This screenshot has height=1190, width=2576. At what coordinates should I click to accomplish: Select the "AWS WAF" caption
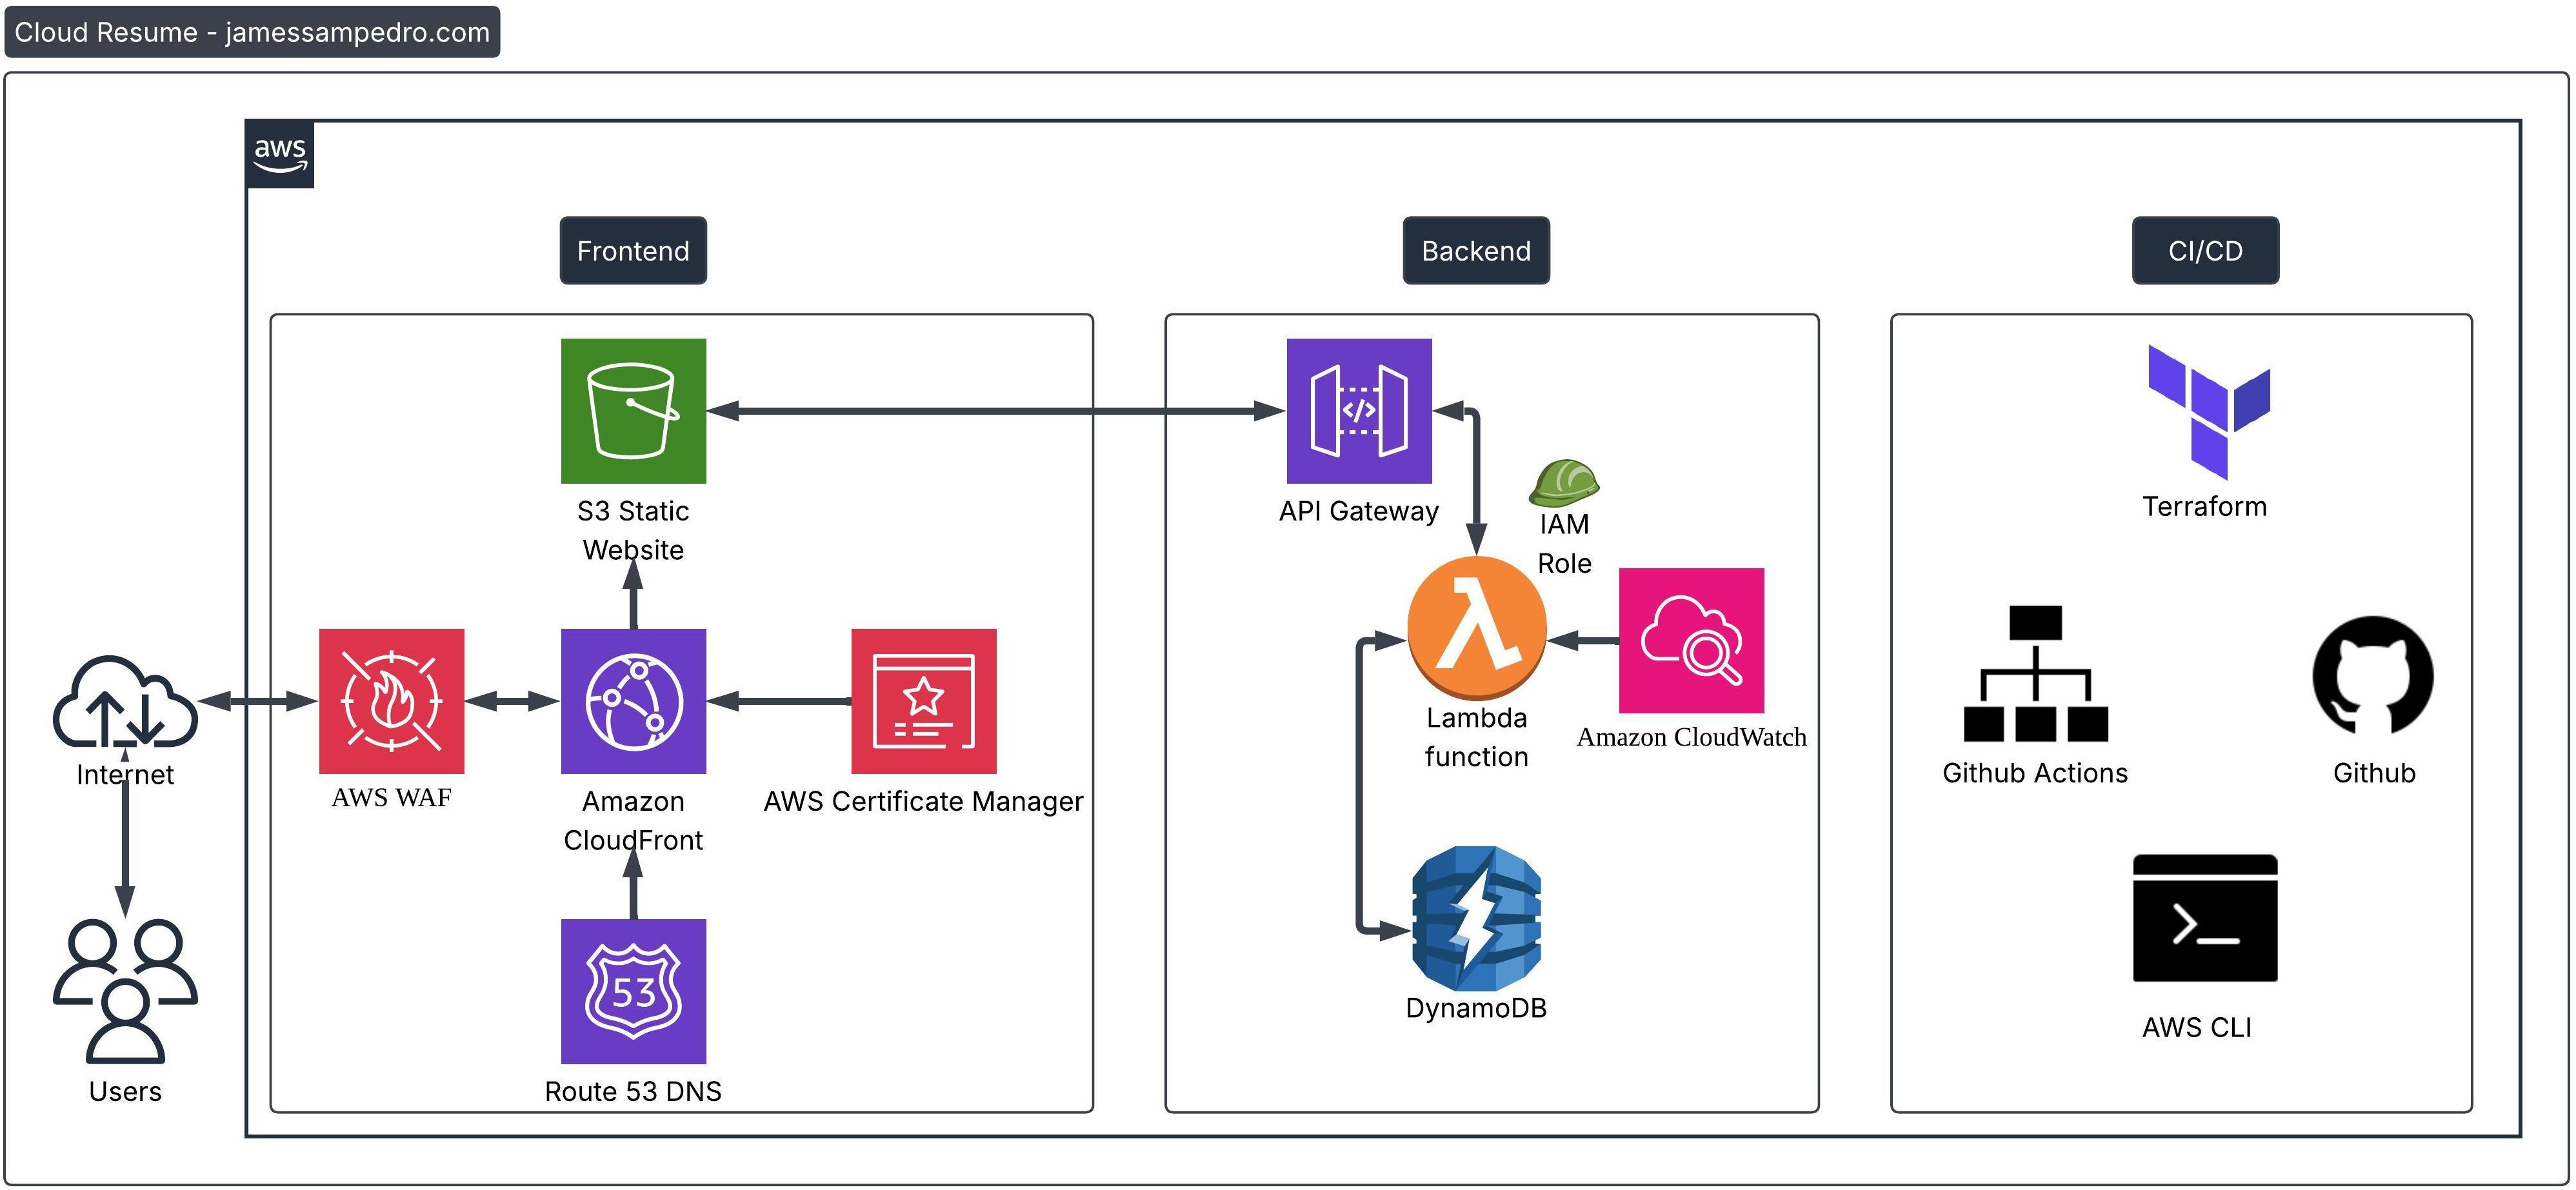point(391,798)
